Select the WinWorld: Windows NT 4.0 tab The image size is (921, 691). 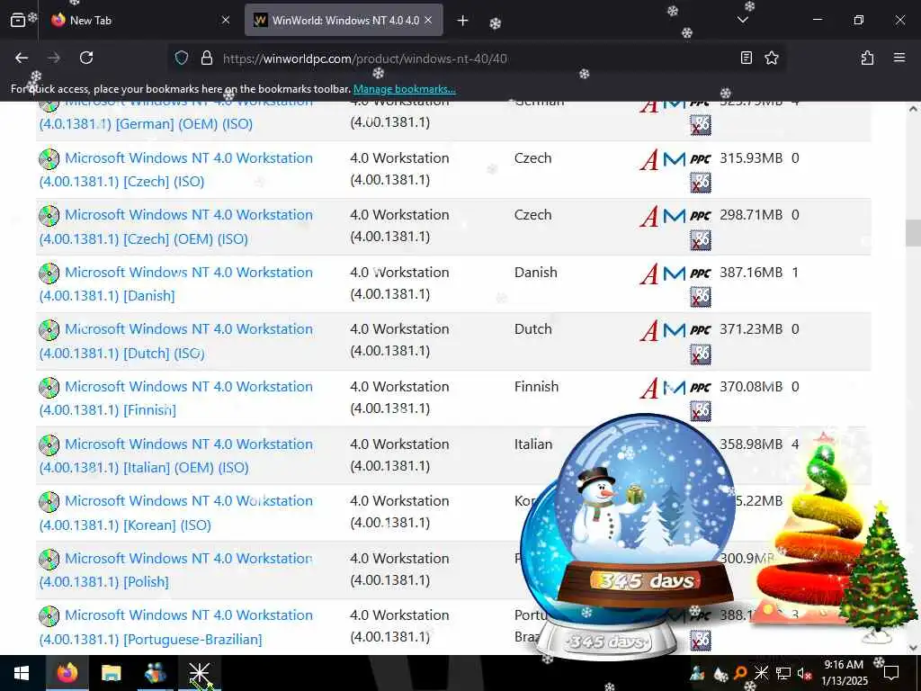344,20
